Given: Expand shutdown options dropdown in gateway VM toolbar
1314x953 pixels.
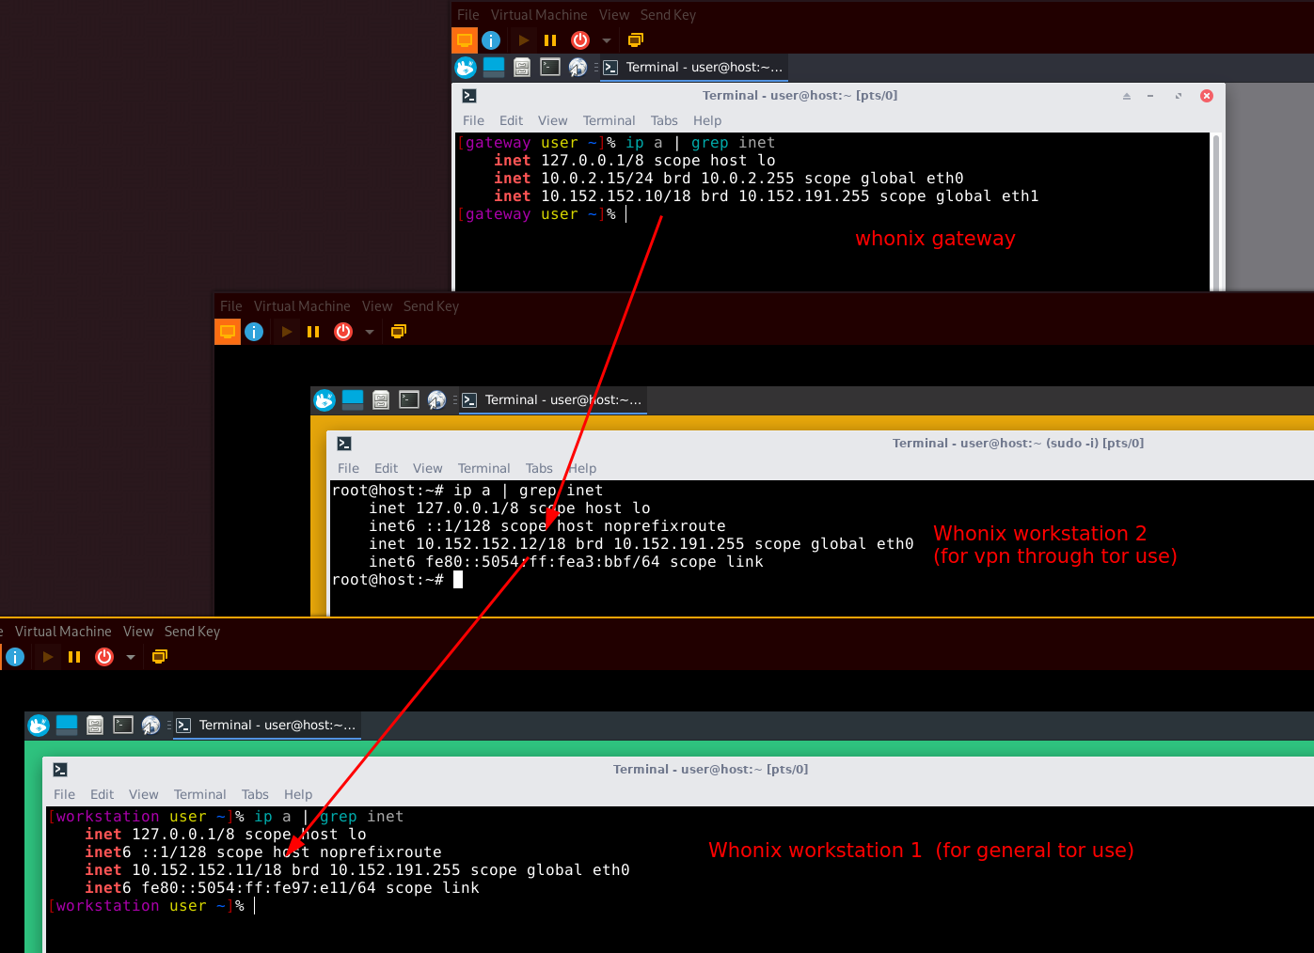Looking at the screenshot, I should [x=607, y=40].
